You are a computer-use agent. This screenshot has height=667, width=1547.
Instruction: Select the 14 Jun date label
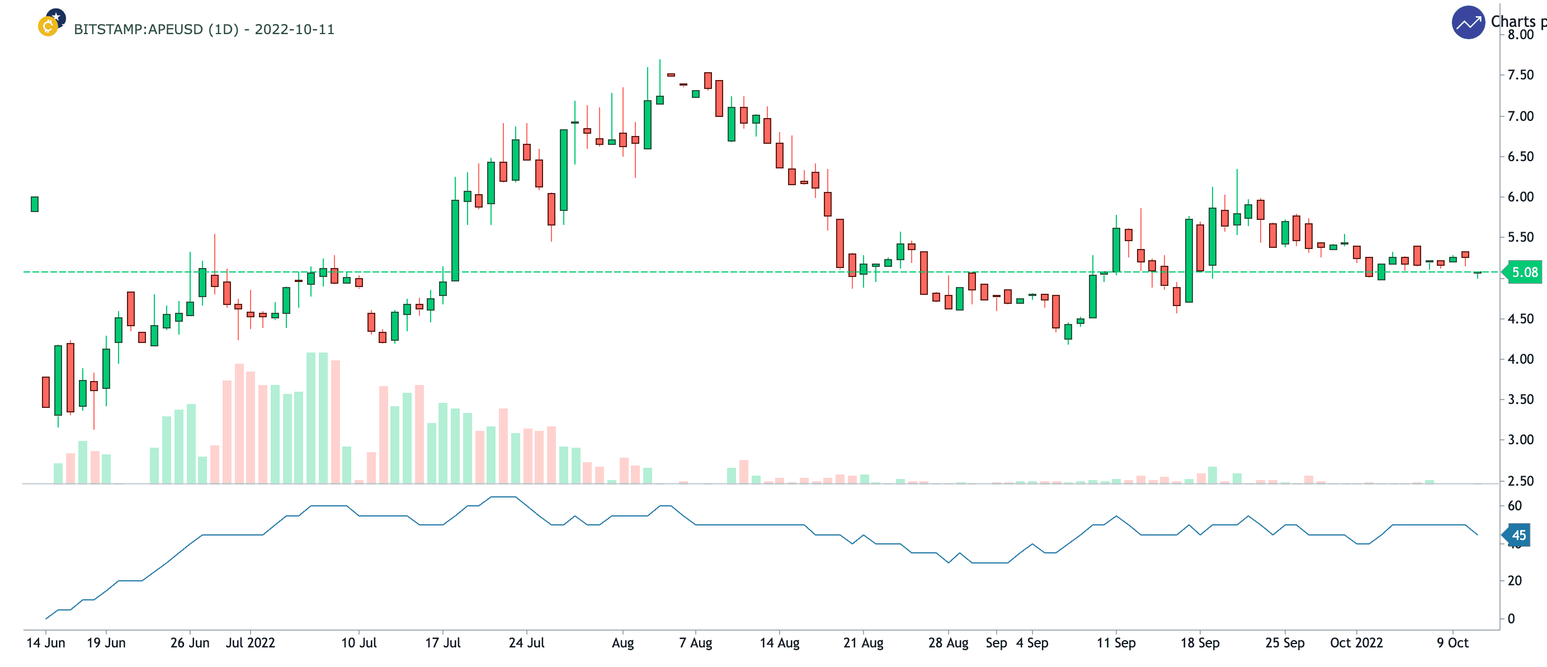[46, 642]
